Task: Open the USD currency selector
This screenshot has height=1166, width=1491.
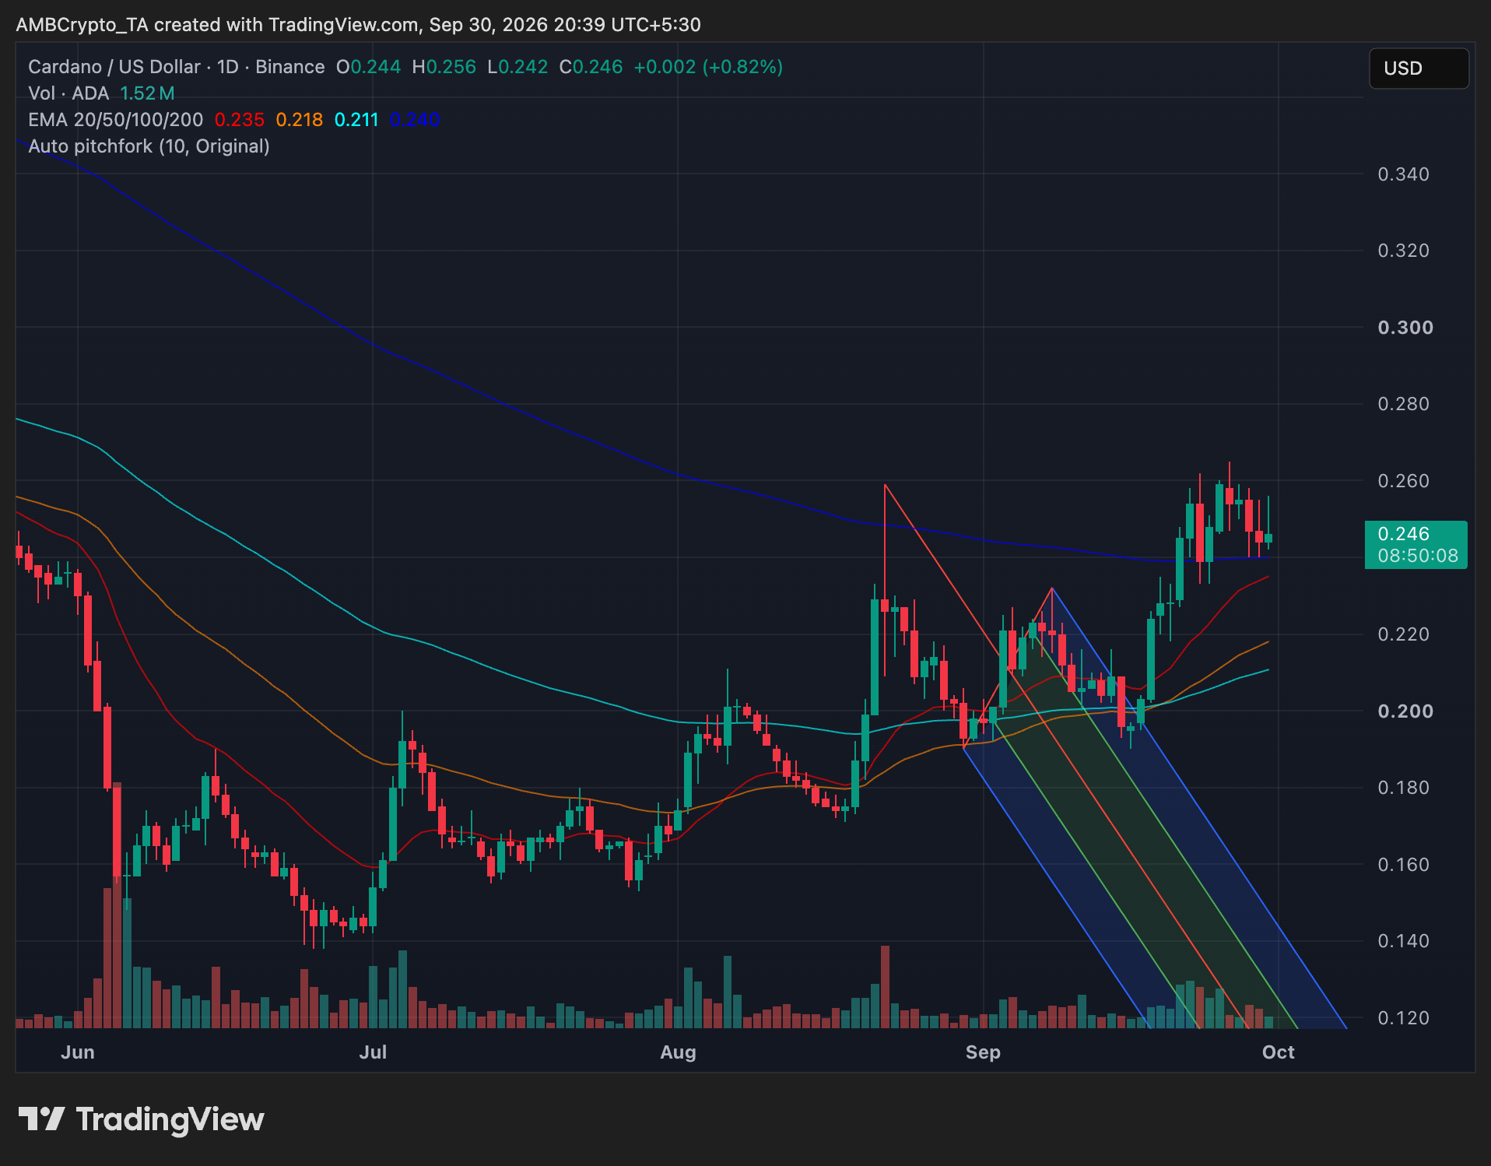Action: click(1419, 68)
